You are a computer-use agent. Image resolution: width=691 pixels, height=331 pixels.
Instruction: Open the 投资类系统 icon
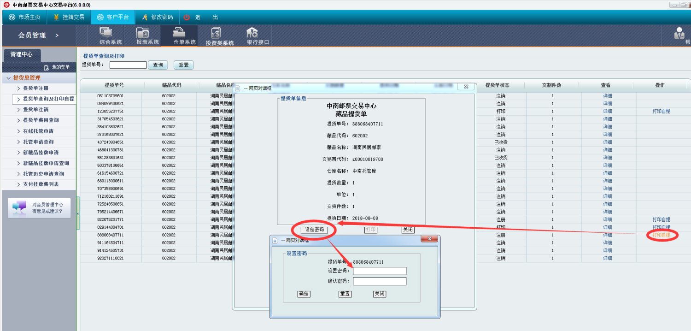(x=216, y=33)
